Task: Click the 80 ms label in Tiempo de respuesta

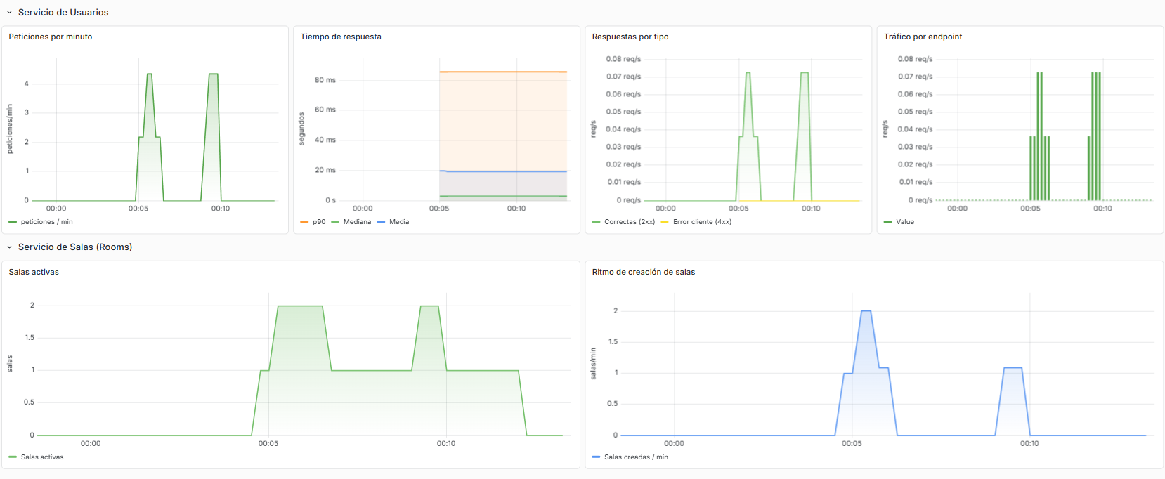Action: 325,80
